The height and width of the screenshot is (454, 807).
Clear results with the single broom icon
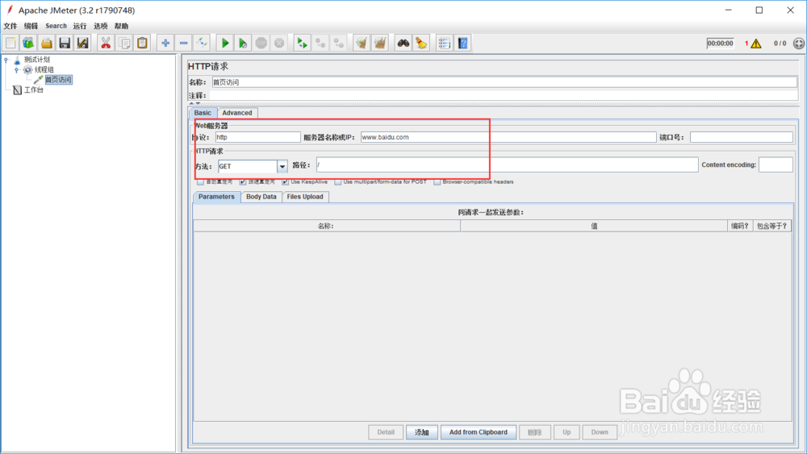coord(362,44)
